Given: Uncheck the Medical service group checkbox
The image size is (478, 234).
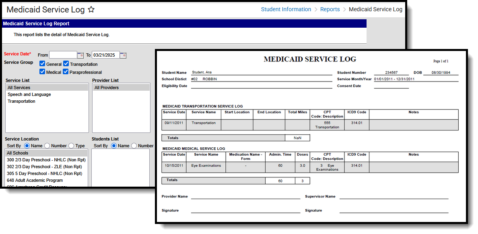Looking at the screenshot, I should pos(42,72).
